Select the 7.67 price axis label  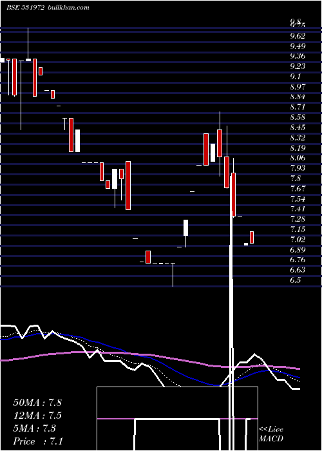point(298,189)
